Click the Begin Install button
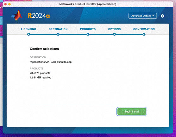This screenshot has width=176, height=137. 132,111
